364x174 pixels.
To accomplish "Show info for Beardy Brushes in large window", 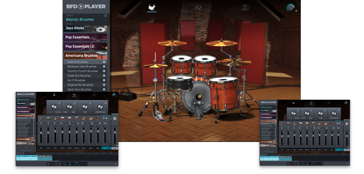I will pos(104,62).
